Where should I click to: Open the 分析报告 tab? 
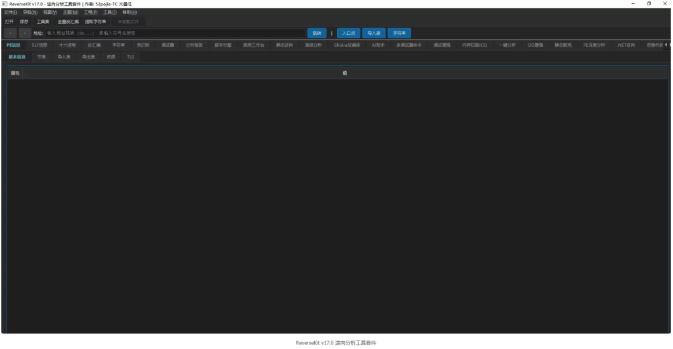coord(194,45)
